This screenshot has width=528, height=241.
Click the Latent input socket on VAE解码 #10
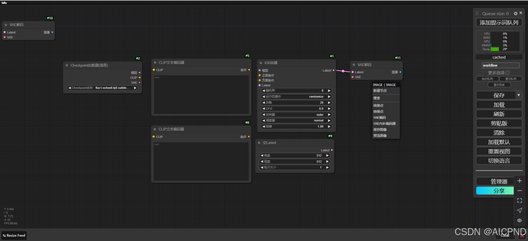5,32
